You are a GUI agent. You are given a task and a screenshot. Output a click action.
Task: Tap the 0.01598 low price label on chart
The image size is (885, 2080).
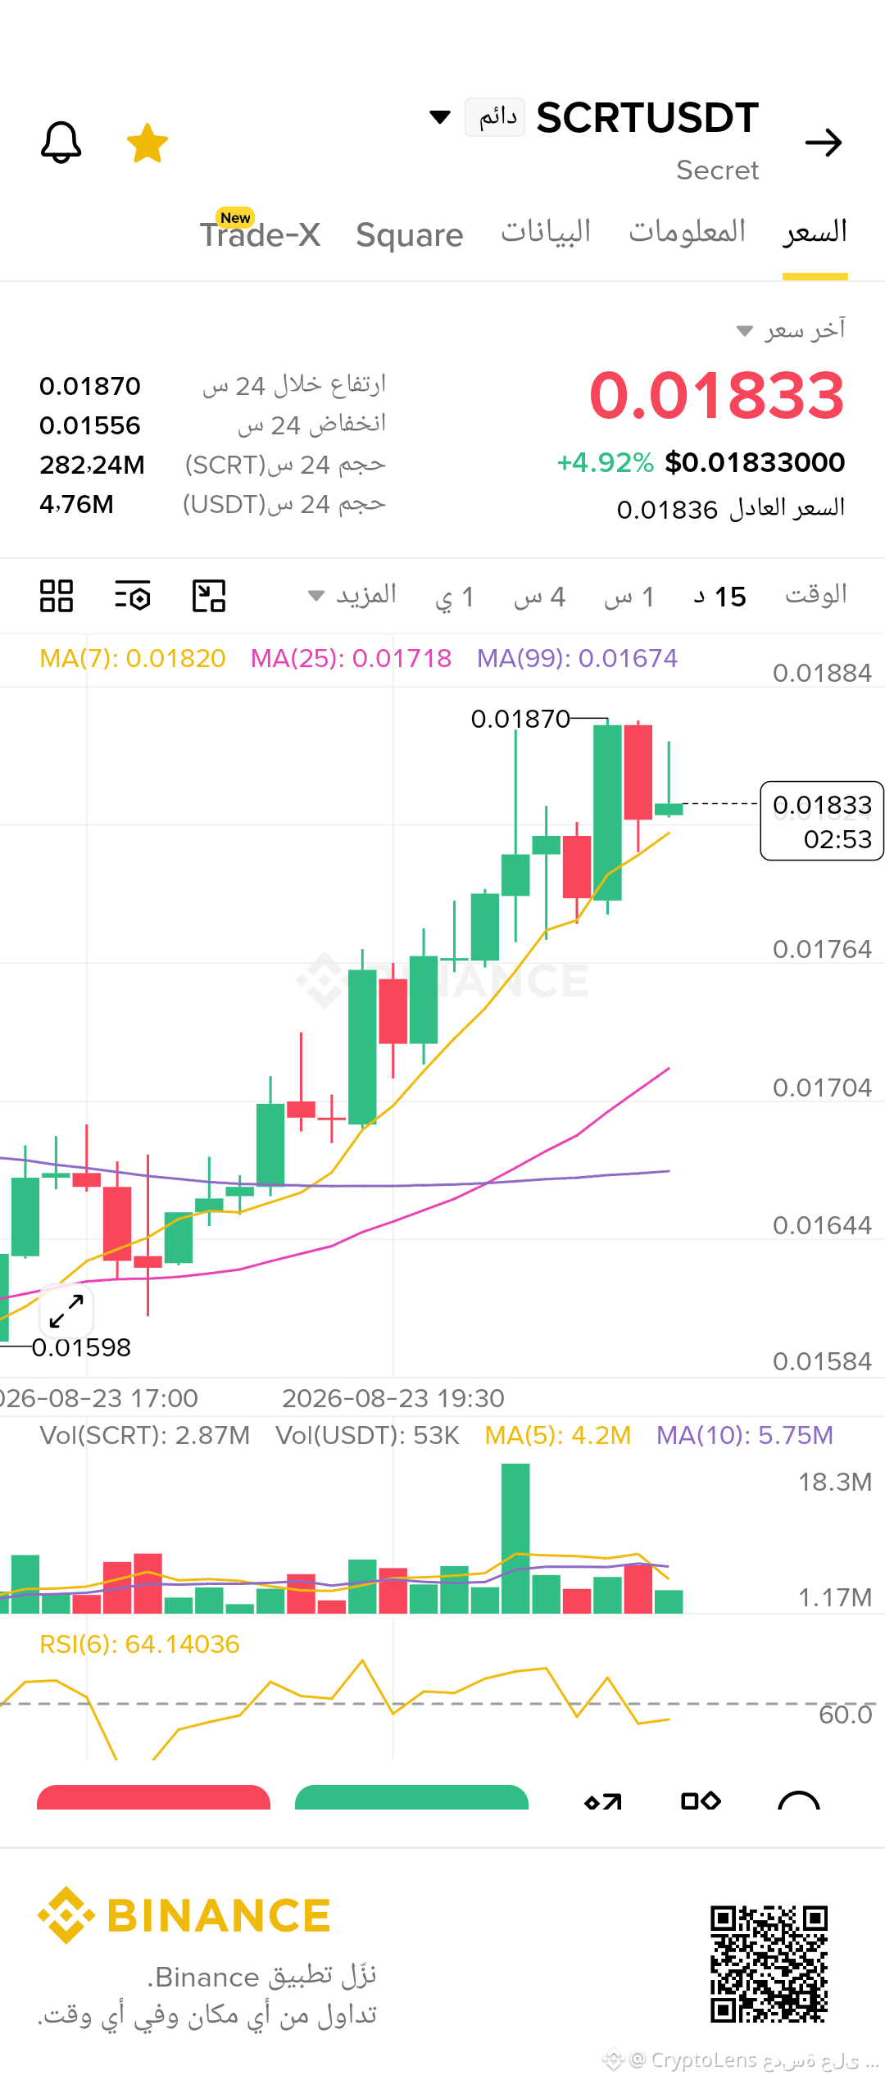[x=81, y=1347]
